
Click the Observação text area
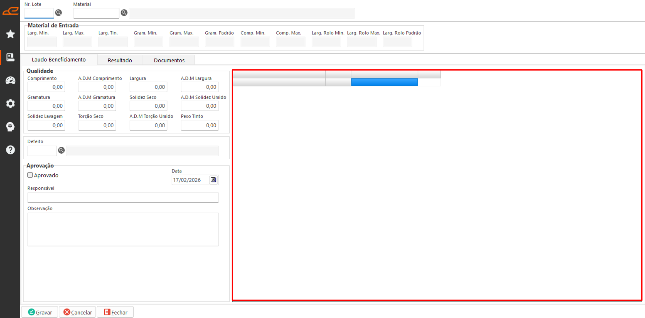tap(123, 229)
